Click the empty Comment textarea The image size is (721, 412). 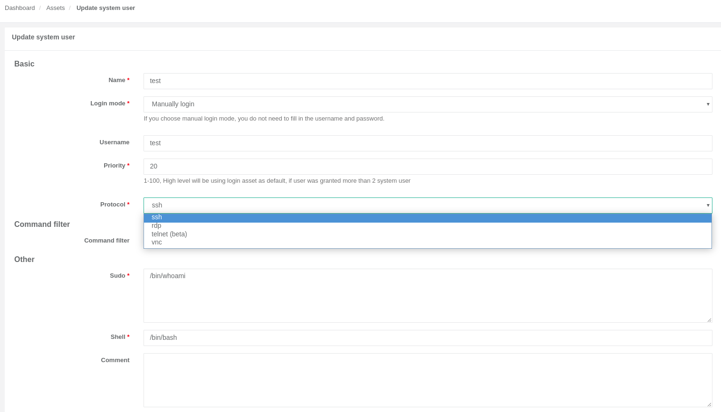(428, 380)
